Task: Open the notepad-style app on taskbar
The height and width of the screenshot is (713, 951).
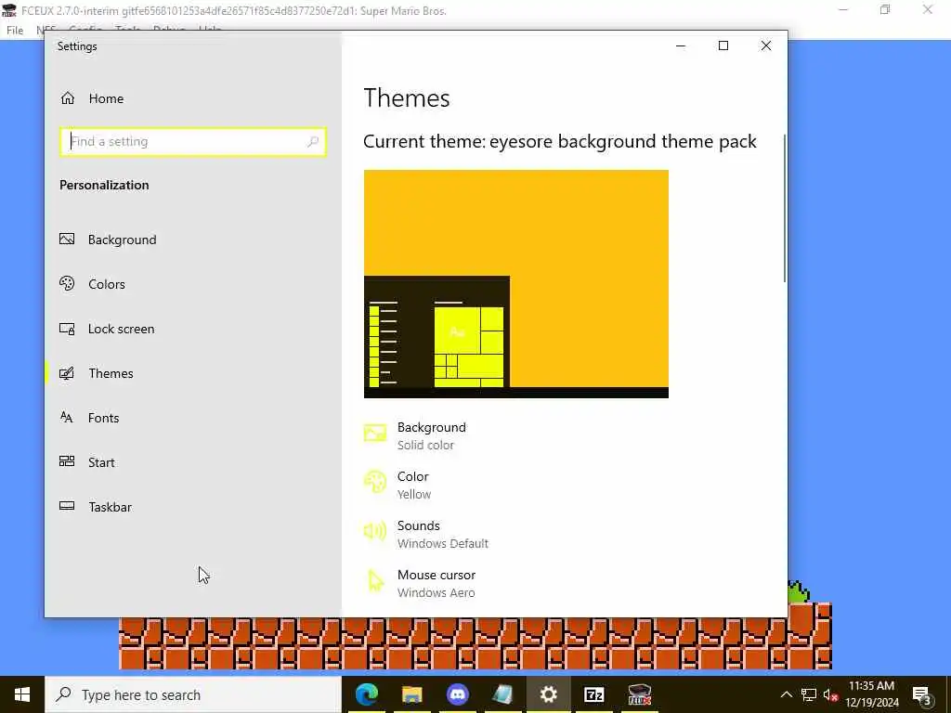Action: tap(502, 694)
